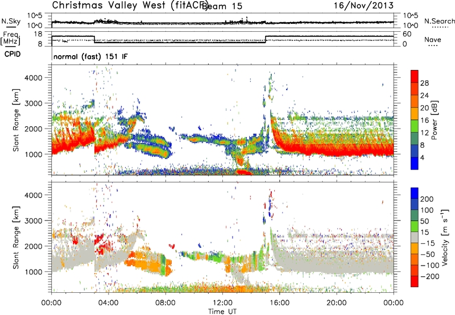Click the '16' value on Power colorbar

click(x=424, y=121)
